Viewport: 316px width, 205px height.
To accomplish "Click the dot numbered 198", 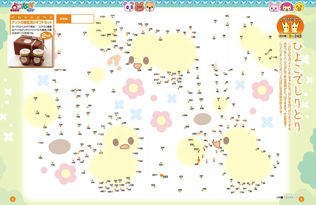I will pos(61,70).
